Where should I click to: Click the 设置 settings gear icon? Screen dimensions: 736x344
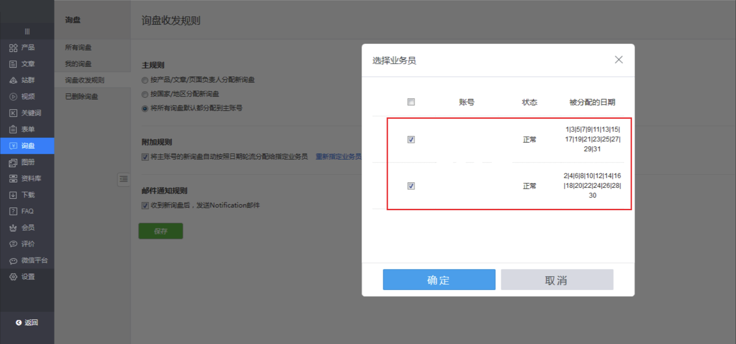tap(13, 277)
